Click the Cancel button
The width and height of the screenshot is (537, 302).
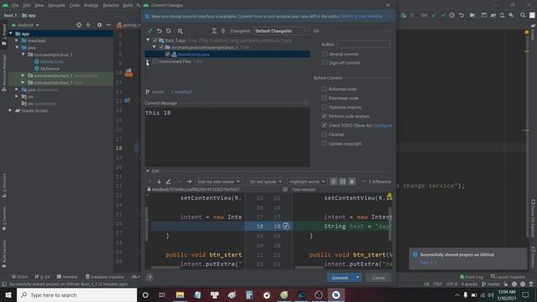coord(378,278)
